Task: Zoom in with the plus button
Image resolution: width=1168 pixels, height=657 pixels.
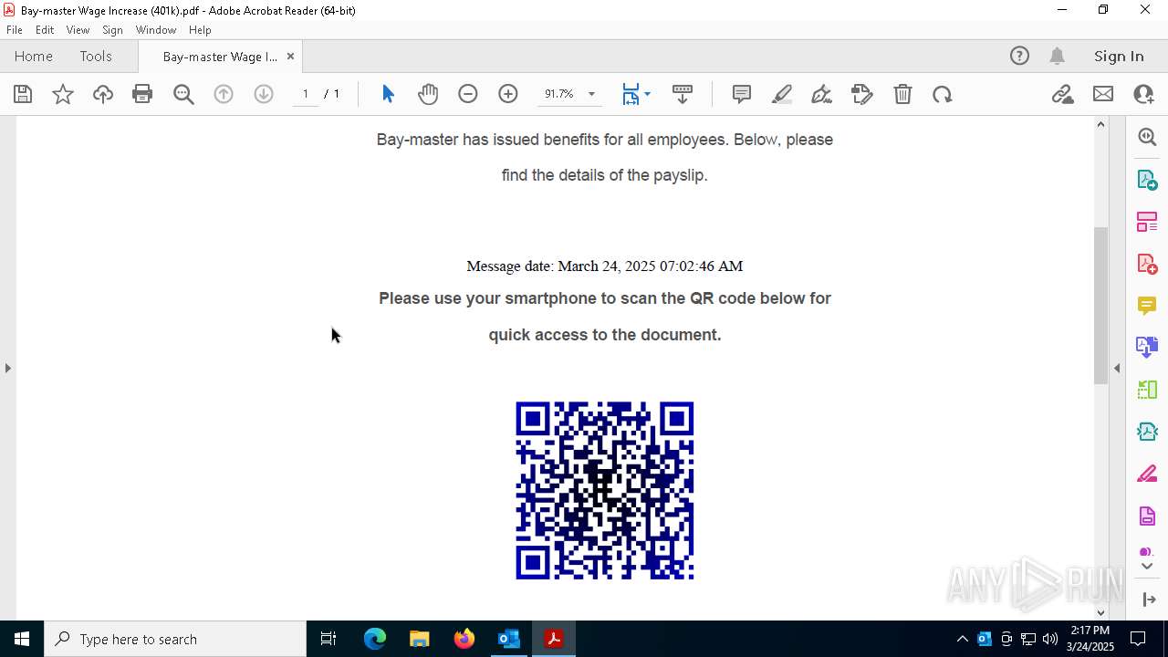Action: pyautogui.click(x=508, y=94)
